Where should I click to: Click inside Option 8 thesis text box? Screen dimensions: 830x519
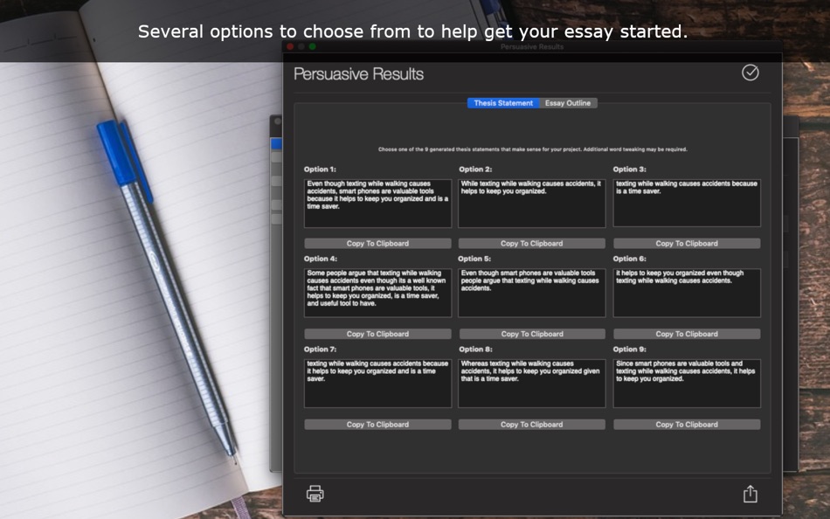(x=531, y=384)
